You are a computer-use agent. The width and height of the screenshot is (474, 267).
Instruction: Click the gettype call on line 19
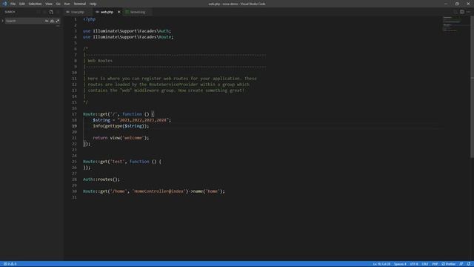[113, 126]
